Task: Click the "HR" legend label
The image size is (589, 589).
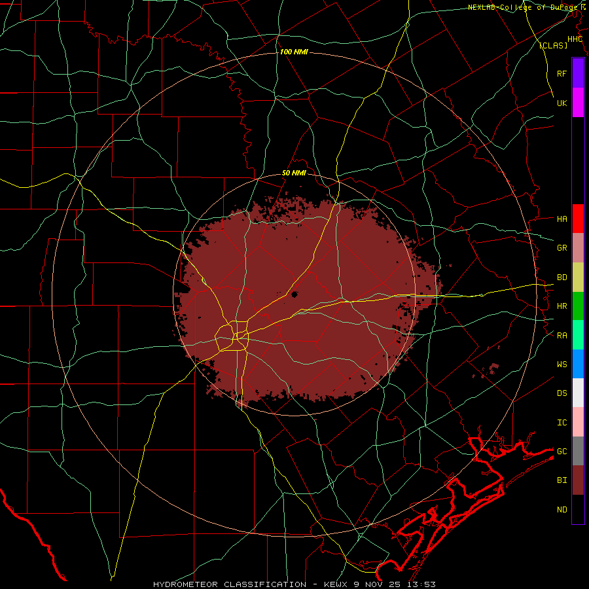Action: (x=562, y=306)
